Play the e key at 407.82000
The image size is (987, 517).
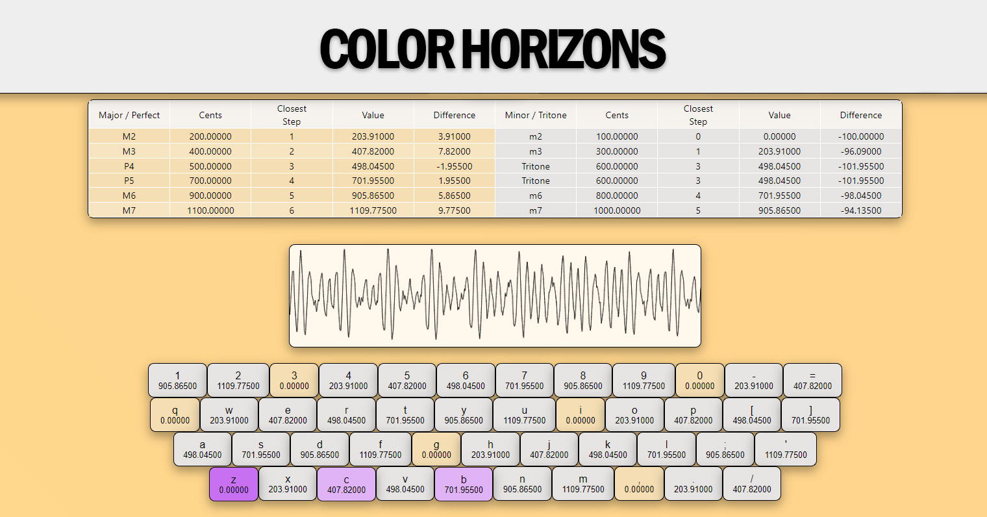[x=288, y=415]
